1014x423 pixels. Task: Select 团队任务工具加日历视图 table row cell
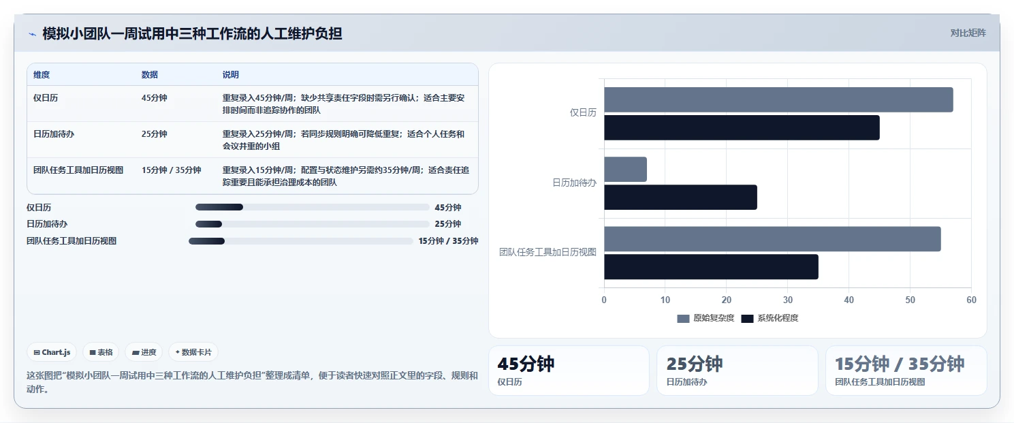click(78, 170)
